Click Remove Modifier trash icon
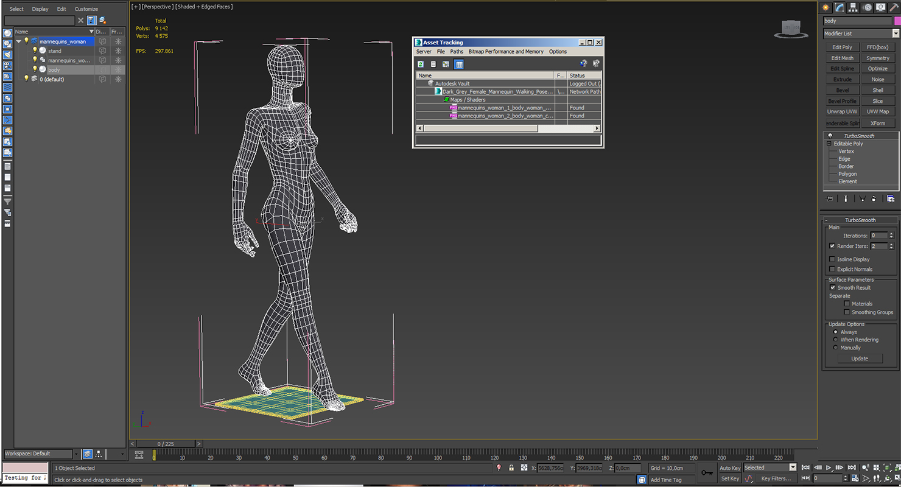This screenshot has height=487, width=901. (x=874, y=198)
